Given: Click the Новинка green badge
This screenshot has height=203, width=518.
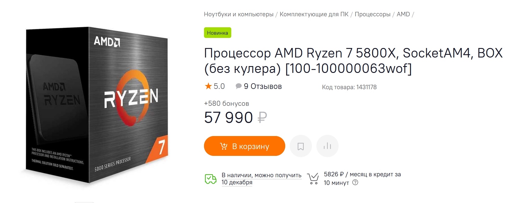Looking at the screenshot, I should 217,33.
